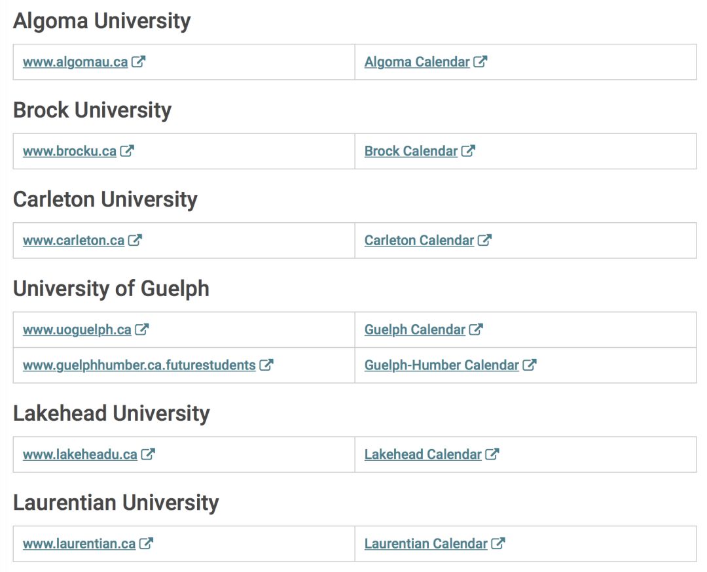The width and height of the screenshot is (707, 572).
Task: Visit the www.laurentian.ca link
Action: pos(79,543)
